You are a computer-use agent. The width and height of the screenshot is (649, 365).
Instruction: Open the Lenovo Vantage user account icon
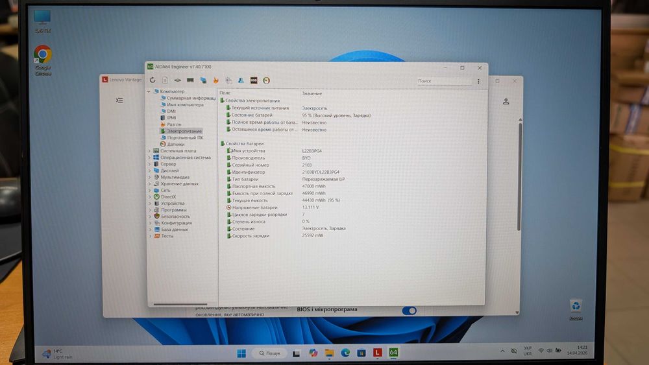506,101
